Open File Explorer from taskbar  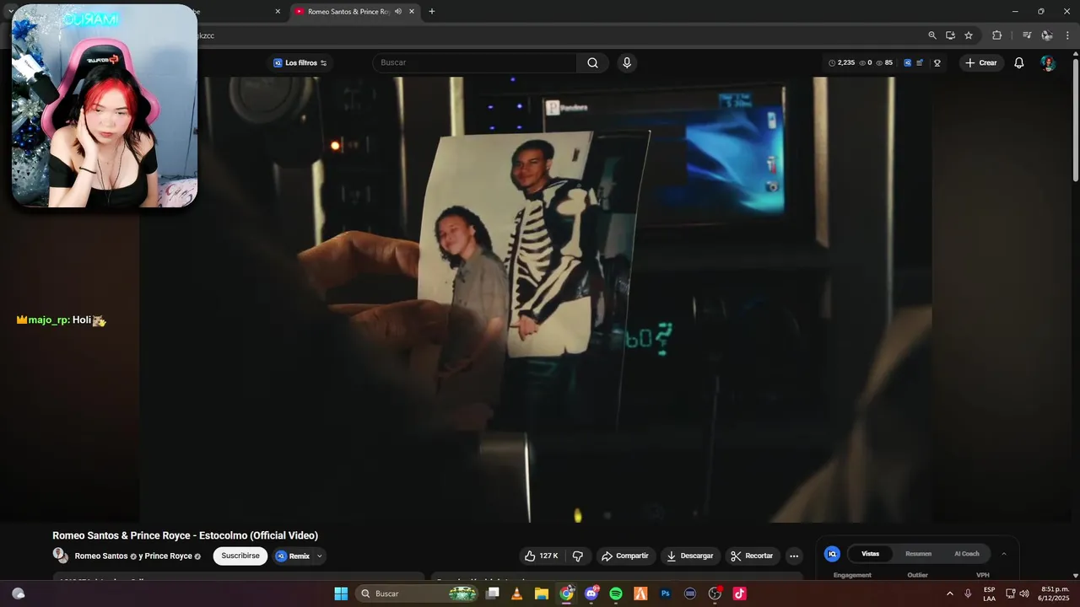pos(542,594)
